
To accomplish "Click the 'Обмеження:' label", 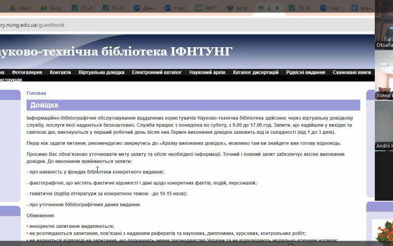I will 41,215.
